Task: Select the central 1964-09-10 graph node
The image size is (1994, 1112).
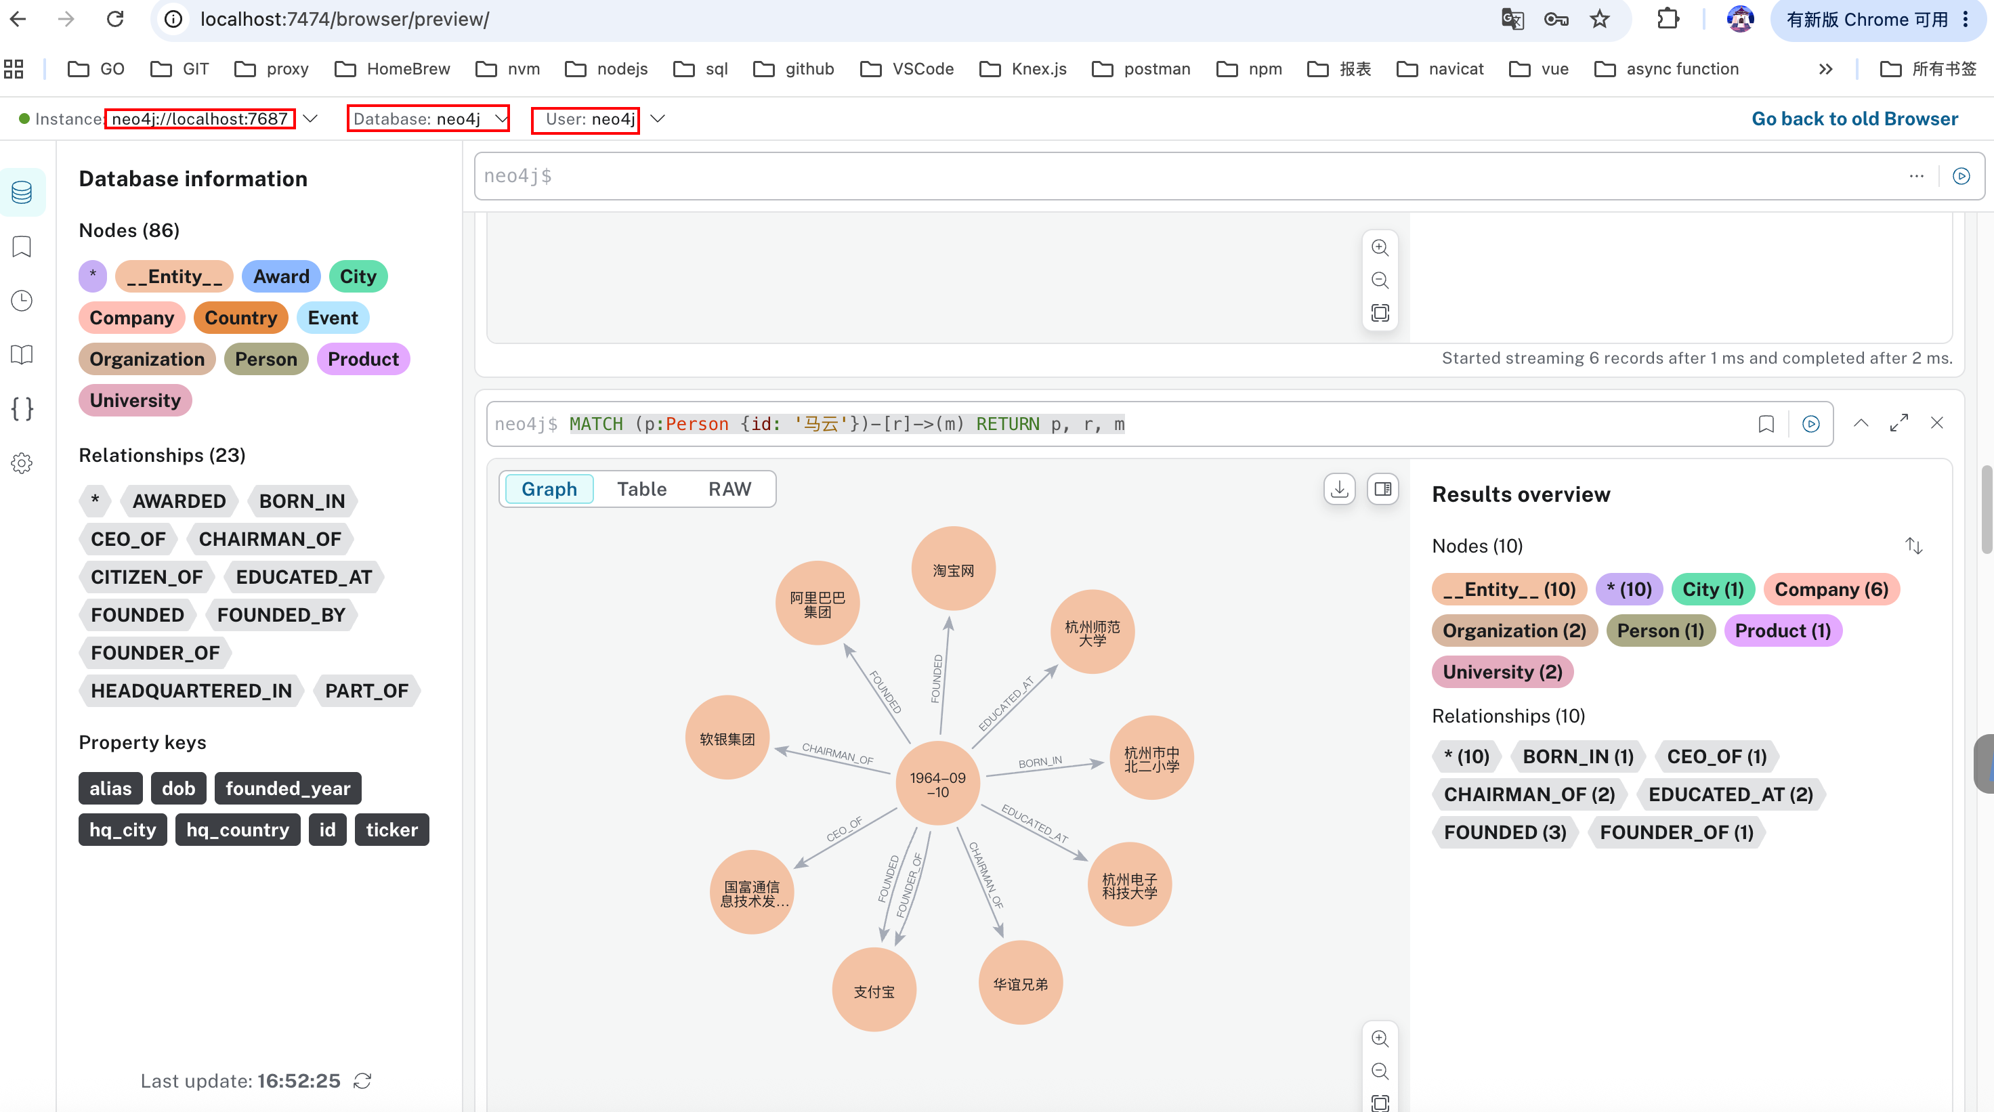Action: 937,784
